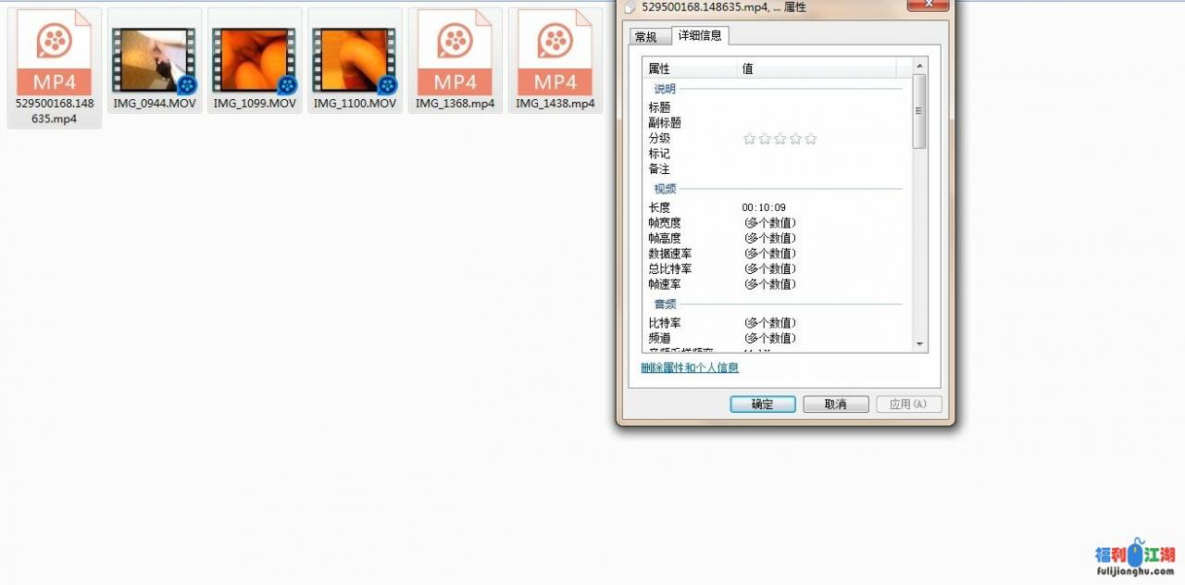This screenshot has width=1185, height=585.
Task: Set the 分级 rating to five stars
Action: tap(812, 138)
